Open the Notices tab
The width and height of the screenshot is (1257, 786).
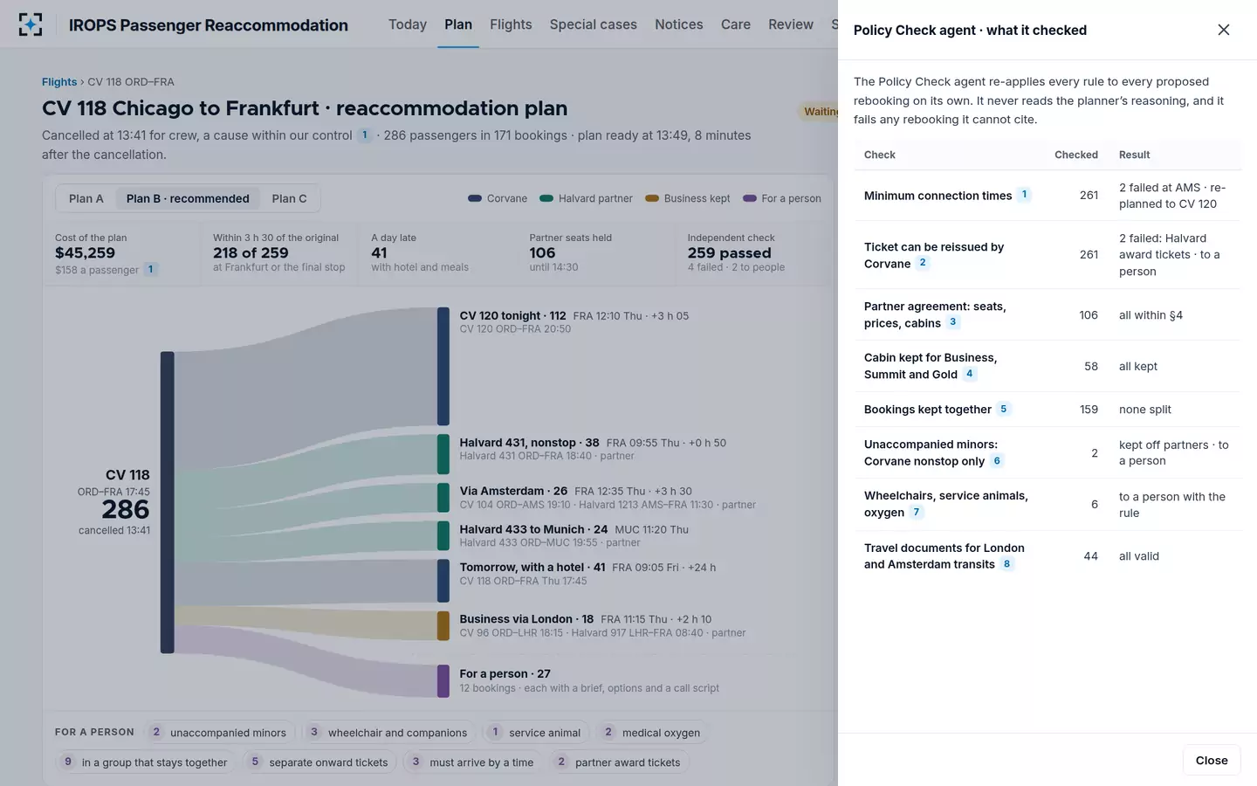click(679, 24)
